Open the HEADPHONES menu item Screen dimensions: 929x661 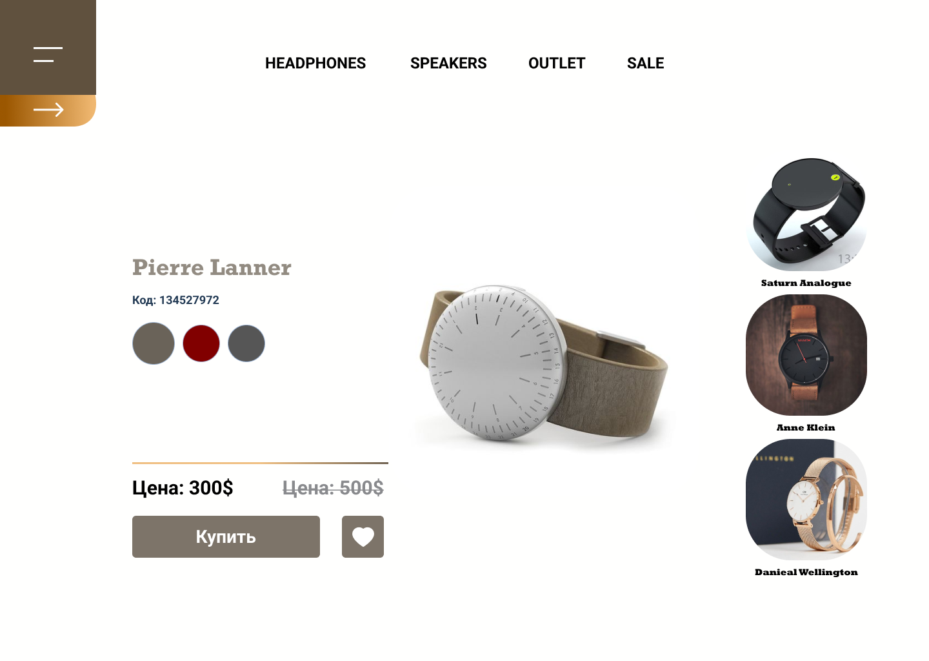tap(315, 63)
